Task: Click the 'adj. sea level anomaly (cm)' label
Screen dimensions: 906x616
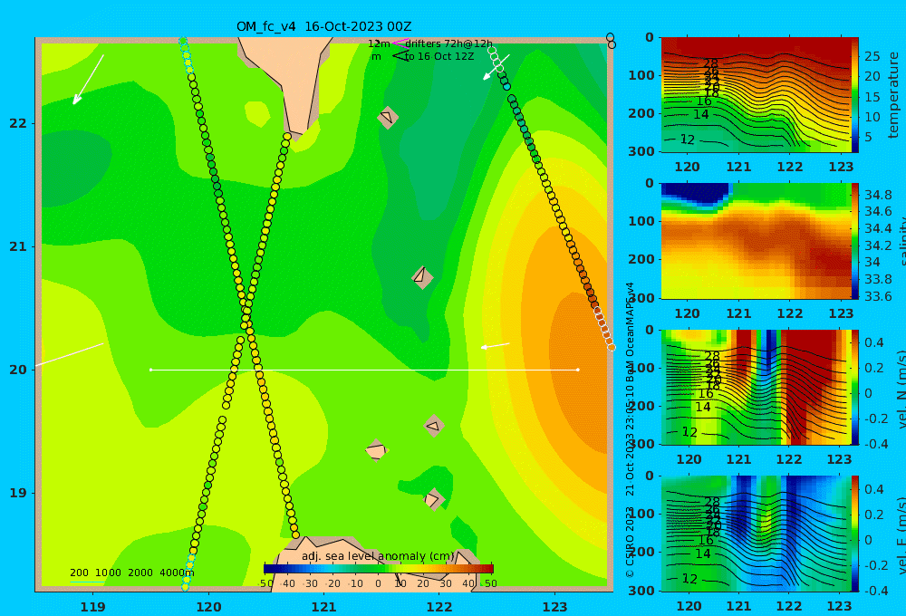Action: (x=378, y=556)
